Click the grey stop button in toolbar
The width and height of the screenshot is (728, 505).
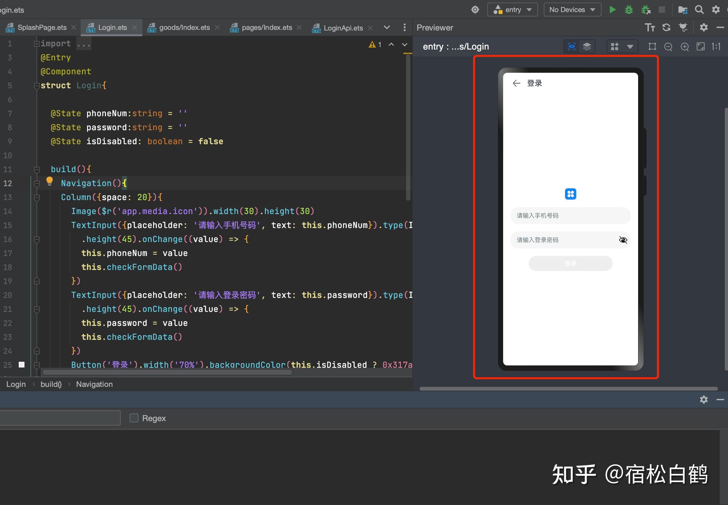pos(662,10)
